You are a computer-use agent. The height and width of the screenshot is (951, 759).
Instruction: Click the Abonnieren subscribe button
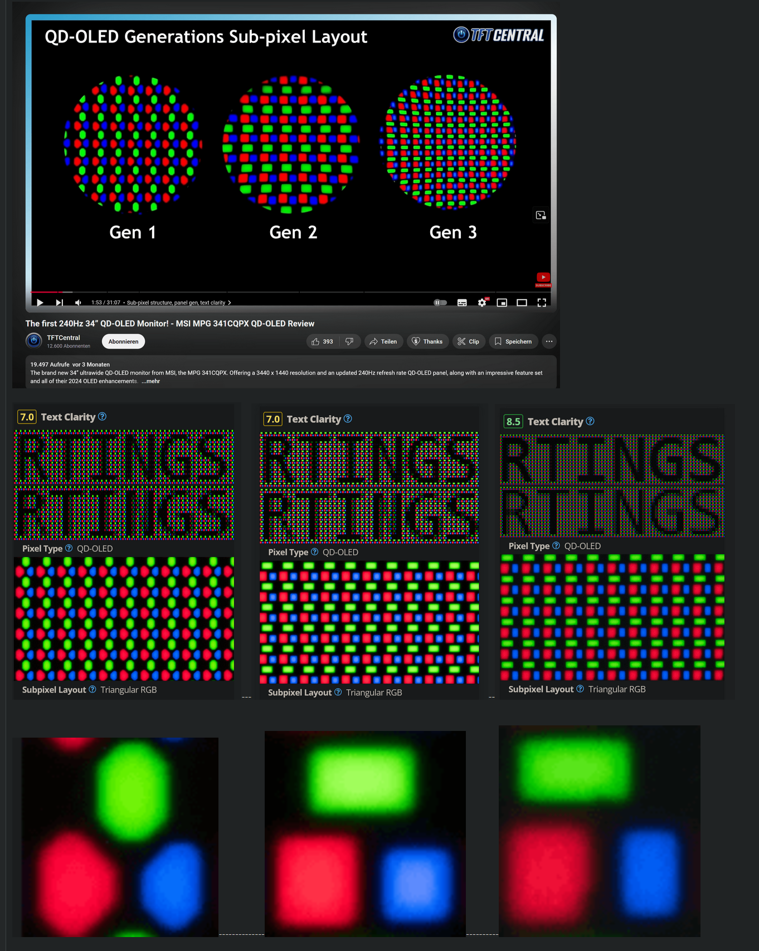point(123,342)
